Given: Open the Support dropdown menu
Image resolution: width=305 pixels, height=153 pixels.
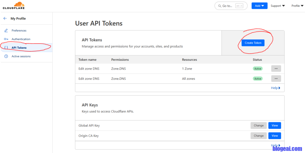Looking at the screenshot, I should coord(278,6).
